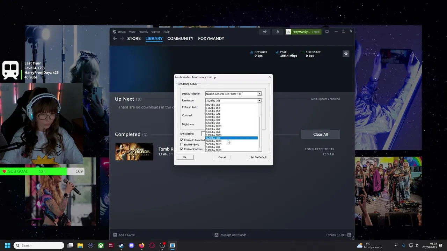The image size is (447, 251).
Task: Open the volume tray icon
Action: [x=416, y=245]
